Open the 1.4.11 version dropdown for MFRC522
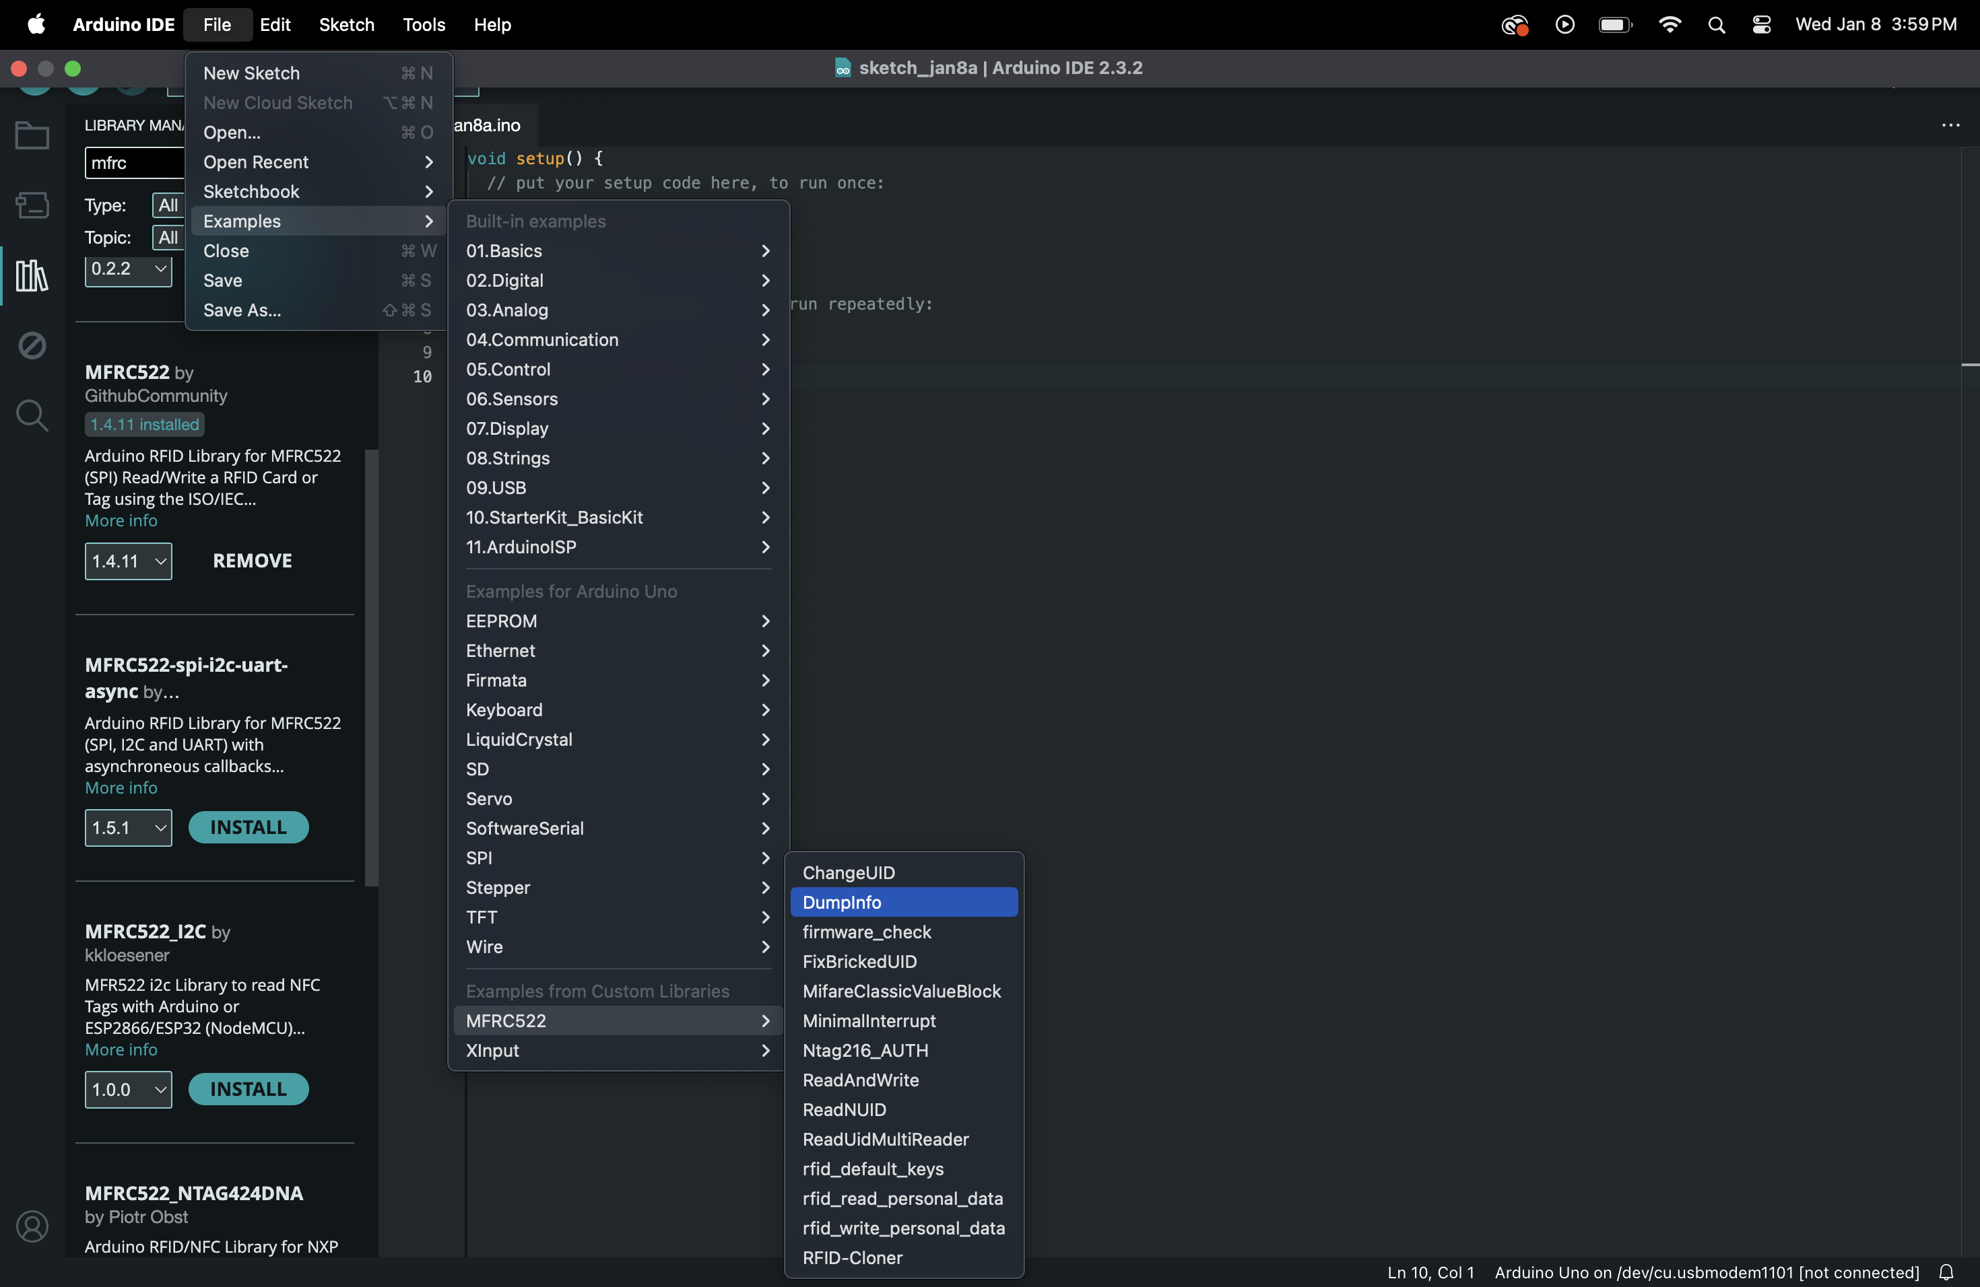 coord(128,561)
